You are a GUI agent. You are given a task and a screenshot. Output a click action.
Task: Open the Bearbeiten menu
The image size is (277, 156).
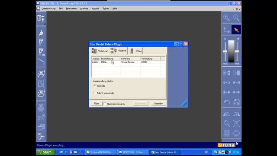pos(71,9)
